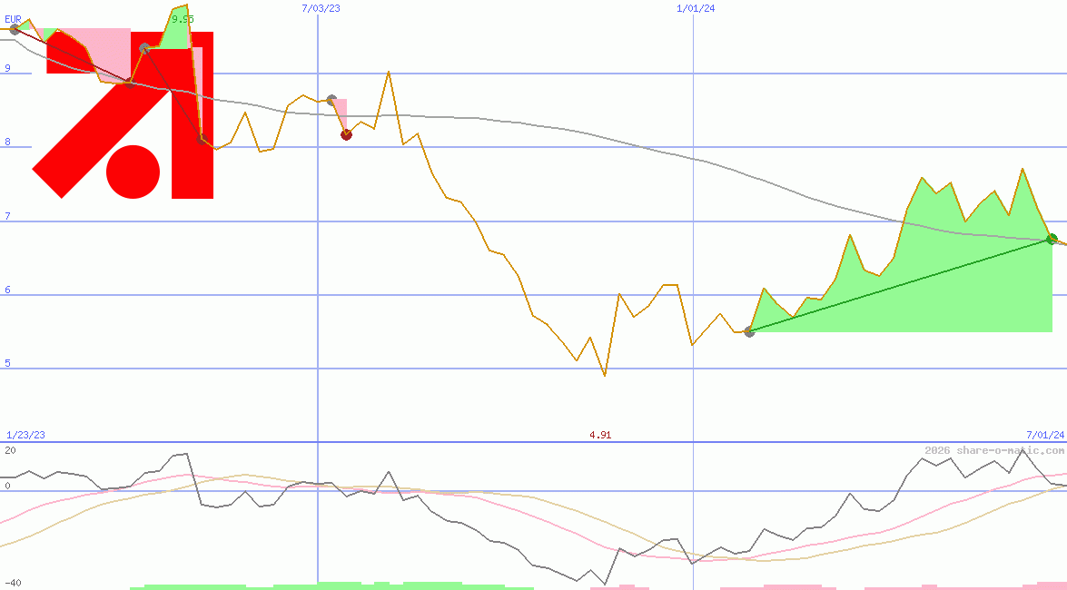1067x590 pixels.
Task: Select the grey dot at chart's far-left start
Action: pyautogui.click(x=14, y=29)
